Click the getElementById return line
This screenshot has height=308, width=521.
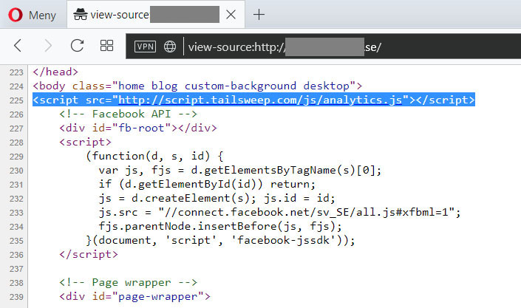[207, 185]
